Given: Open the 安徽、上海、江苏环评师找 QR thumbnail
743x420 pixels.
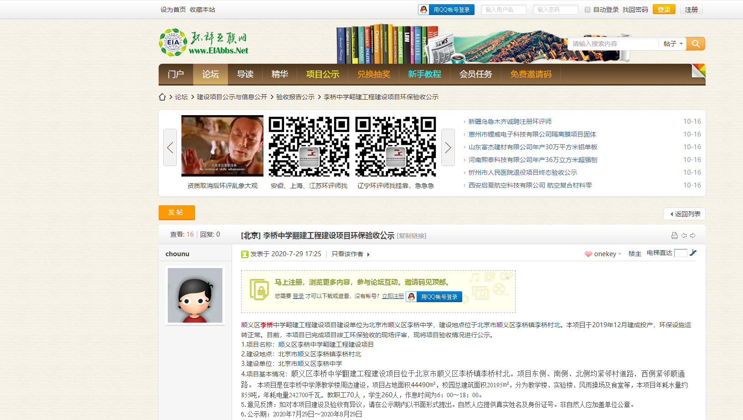Looking at the screenshot, I should point(309,146).
